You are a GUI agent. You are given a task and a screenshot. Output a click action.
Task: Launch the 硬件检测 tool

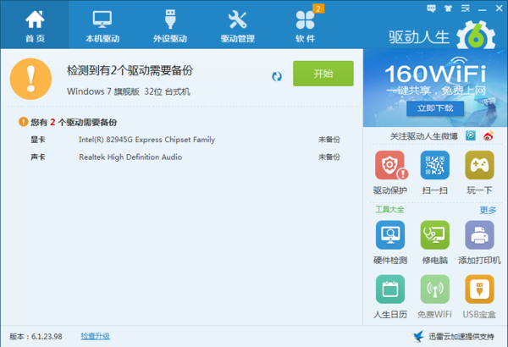pos(390,243)
